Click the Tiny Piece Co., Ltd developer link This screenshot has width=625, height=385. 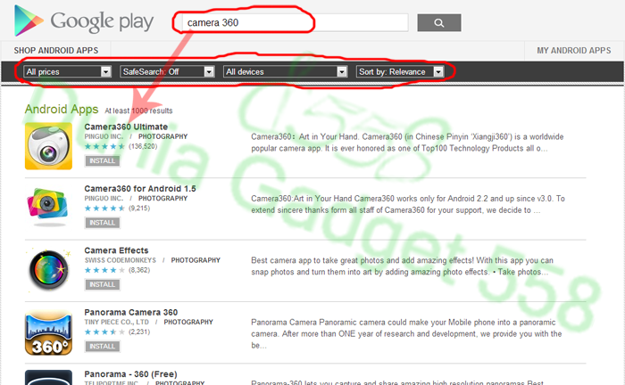point(116,322)
